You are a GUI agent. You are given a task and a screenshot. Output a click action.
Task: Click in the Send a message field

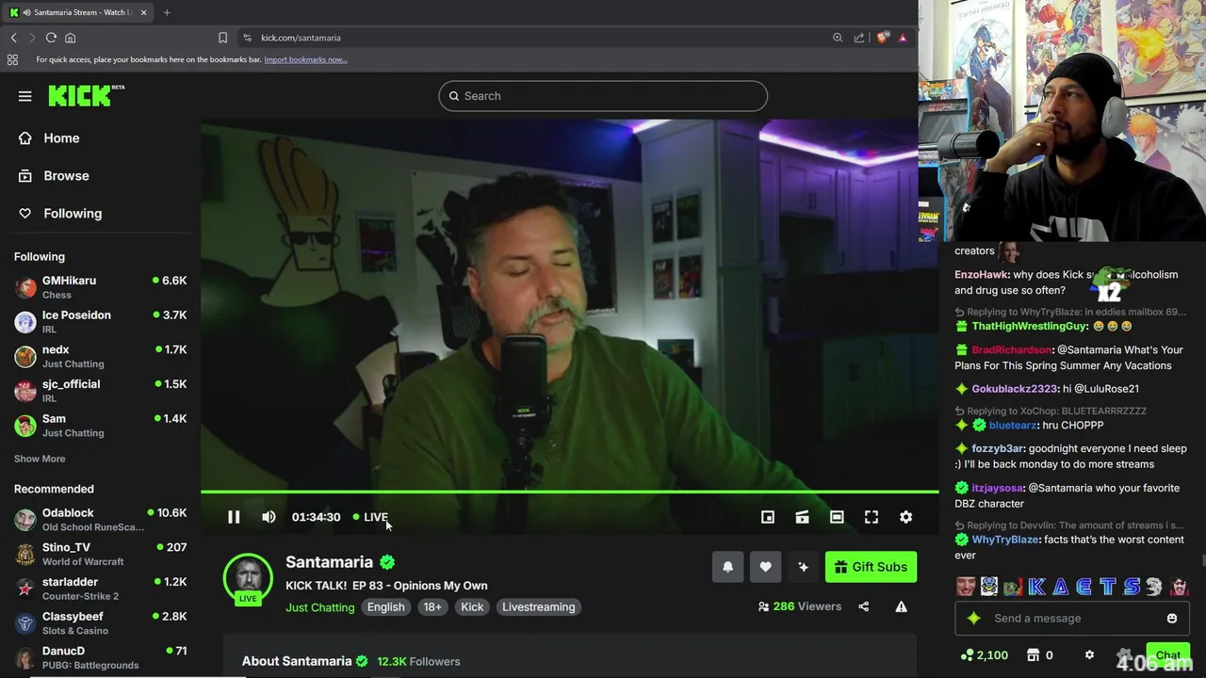(x=1074, y=619)
